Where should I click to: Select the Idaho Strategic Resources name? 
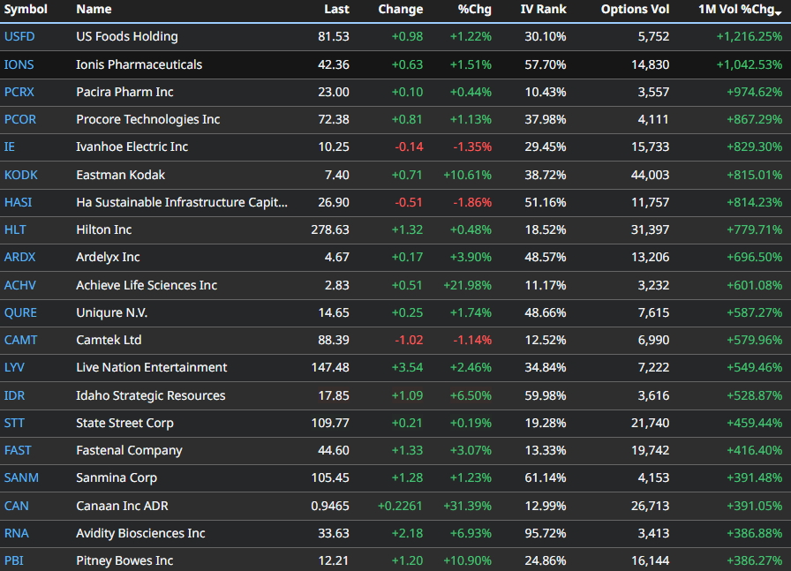pos(151,395)
